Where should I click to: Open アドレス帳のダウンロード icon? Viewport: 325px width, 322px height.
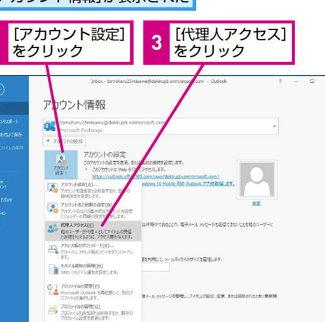click(x=53, y=249)
